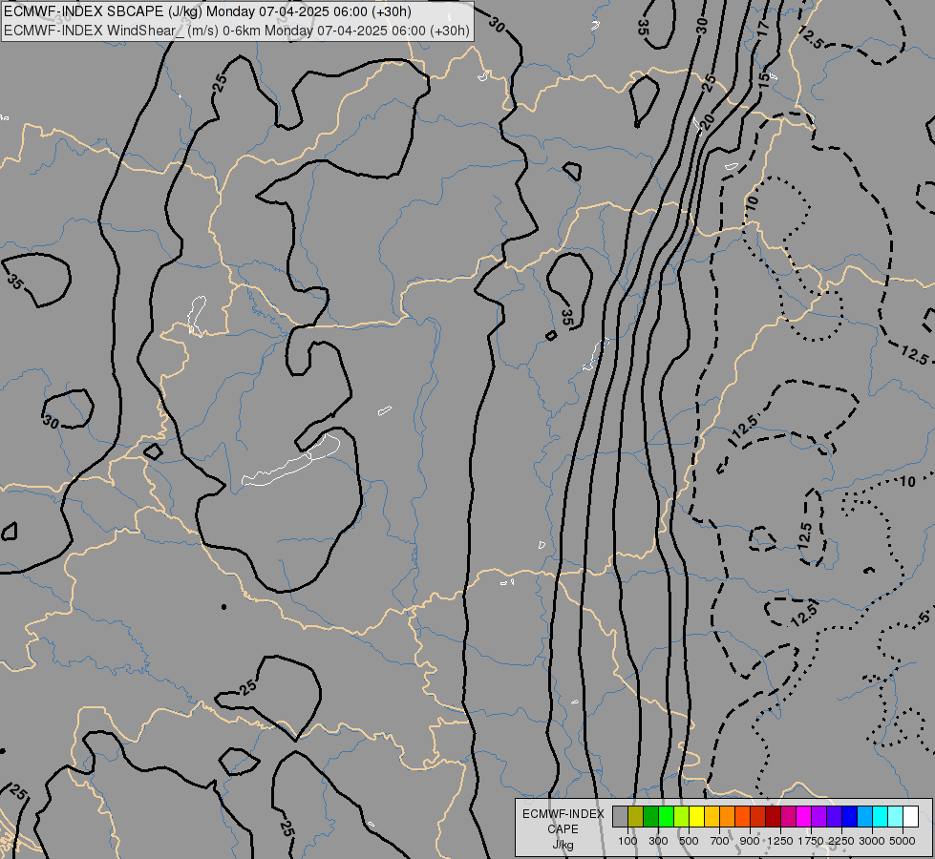
Task: Click the WindShear 0-6km title line
Action: click(x=237, y=30)
